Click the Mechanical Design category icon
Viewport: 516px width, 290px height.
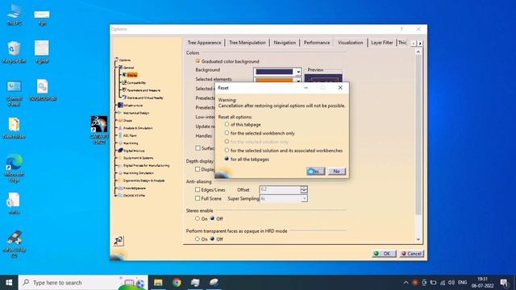120,113
